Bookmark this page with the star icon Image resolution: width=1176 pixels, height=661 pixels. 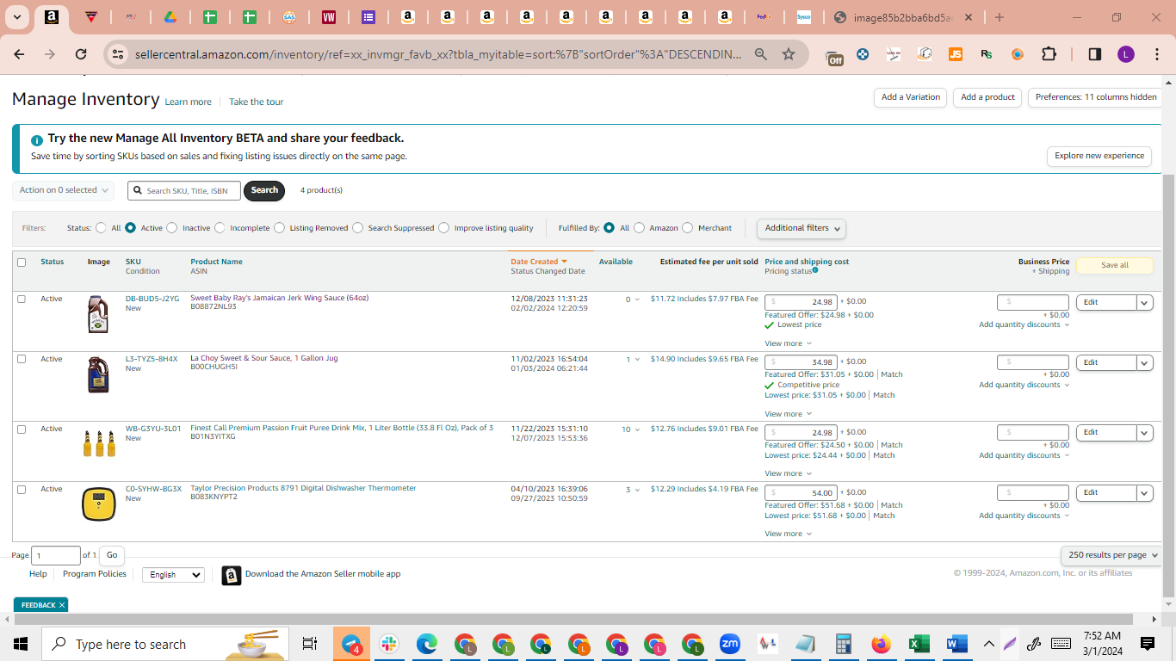point(789,54)
